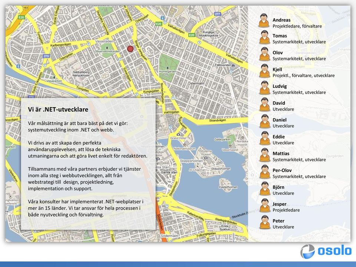Click 'Projektl., förvaltare, utvecklare' under Kjell

pyautogui.click(x=304, y=76)
